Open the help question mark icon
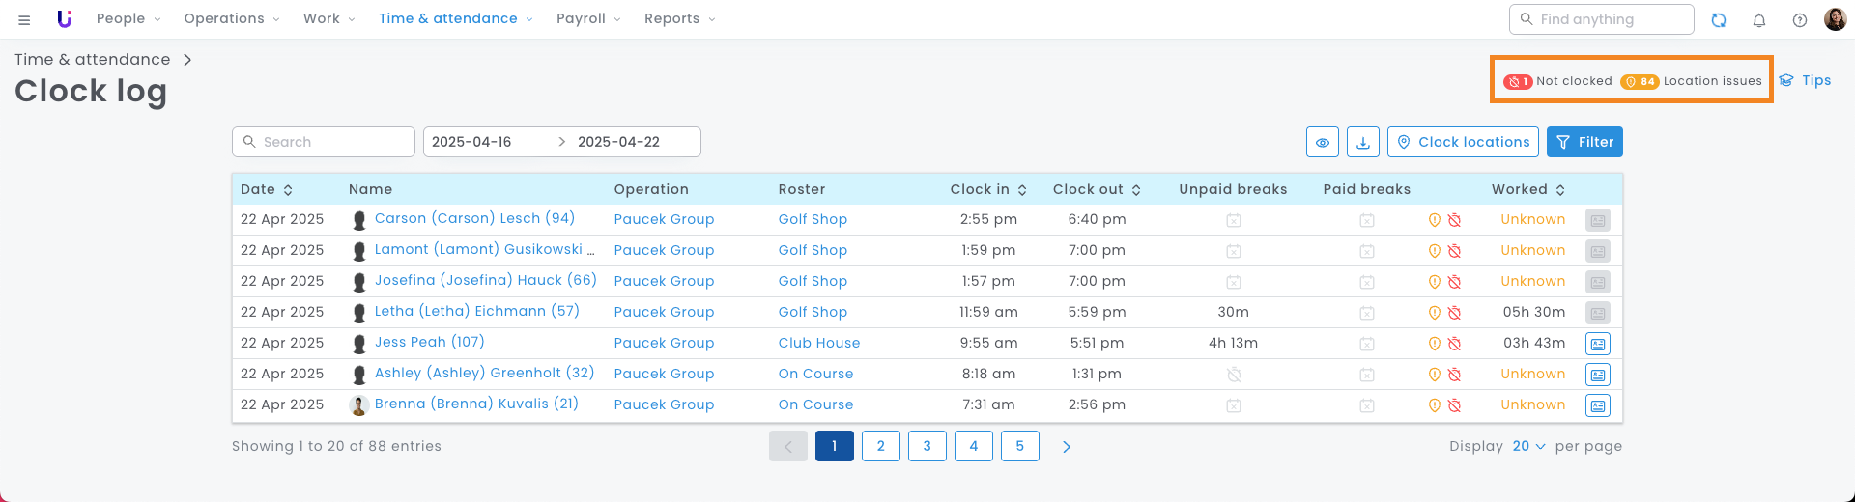This screenshot has width=1855, height=502. pyautogui.click(x=1800, y=19)
